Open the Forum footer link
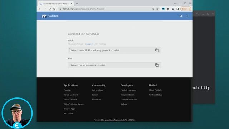The height and width of the screenshot is (129, 229). (x=95, y=95)
